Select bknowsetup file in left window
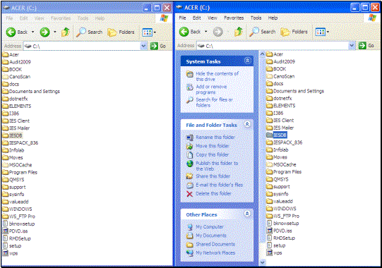 pos(18,224)
